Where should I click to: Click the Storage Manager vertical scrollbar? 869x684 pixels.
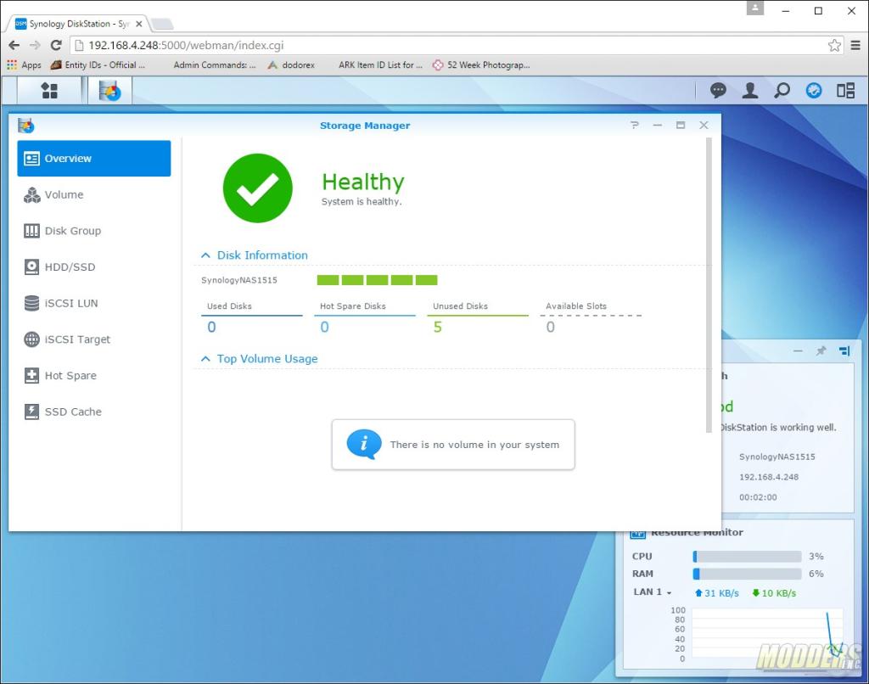point(709,285)
